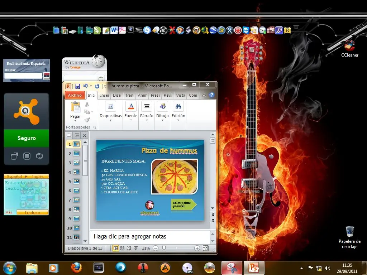The image size is (367, 275).
Task: Click the Traducir button in translator gadget
Action: click(32, 212)
